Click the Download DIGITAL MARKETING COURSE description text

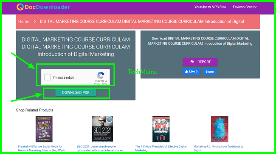(x=200, y=41)
